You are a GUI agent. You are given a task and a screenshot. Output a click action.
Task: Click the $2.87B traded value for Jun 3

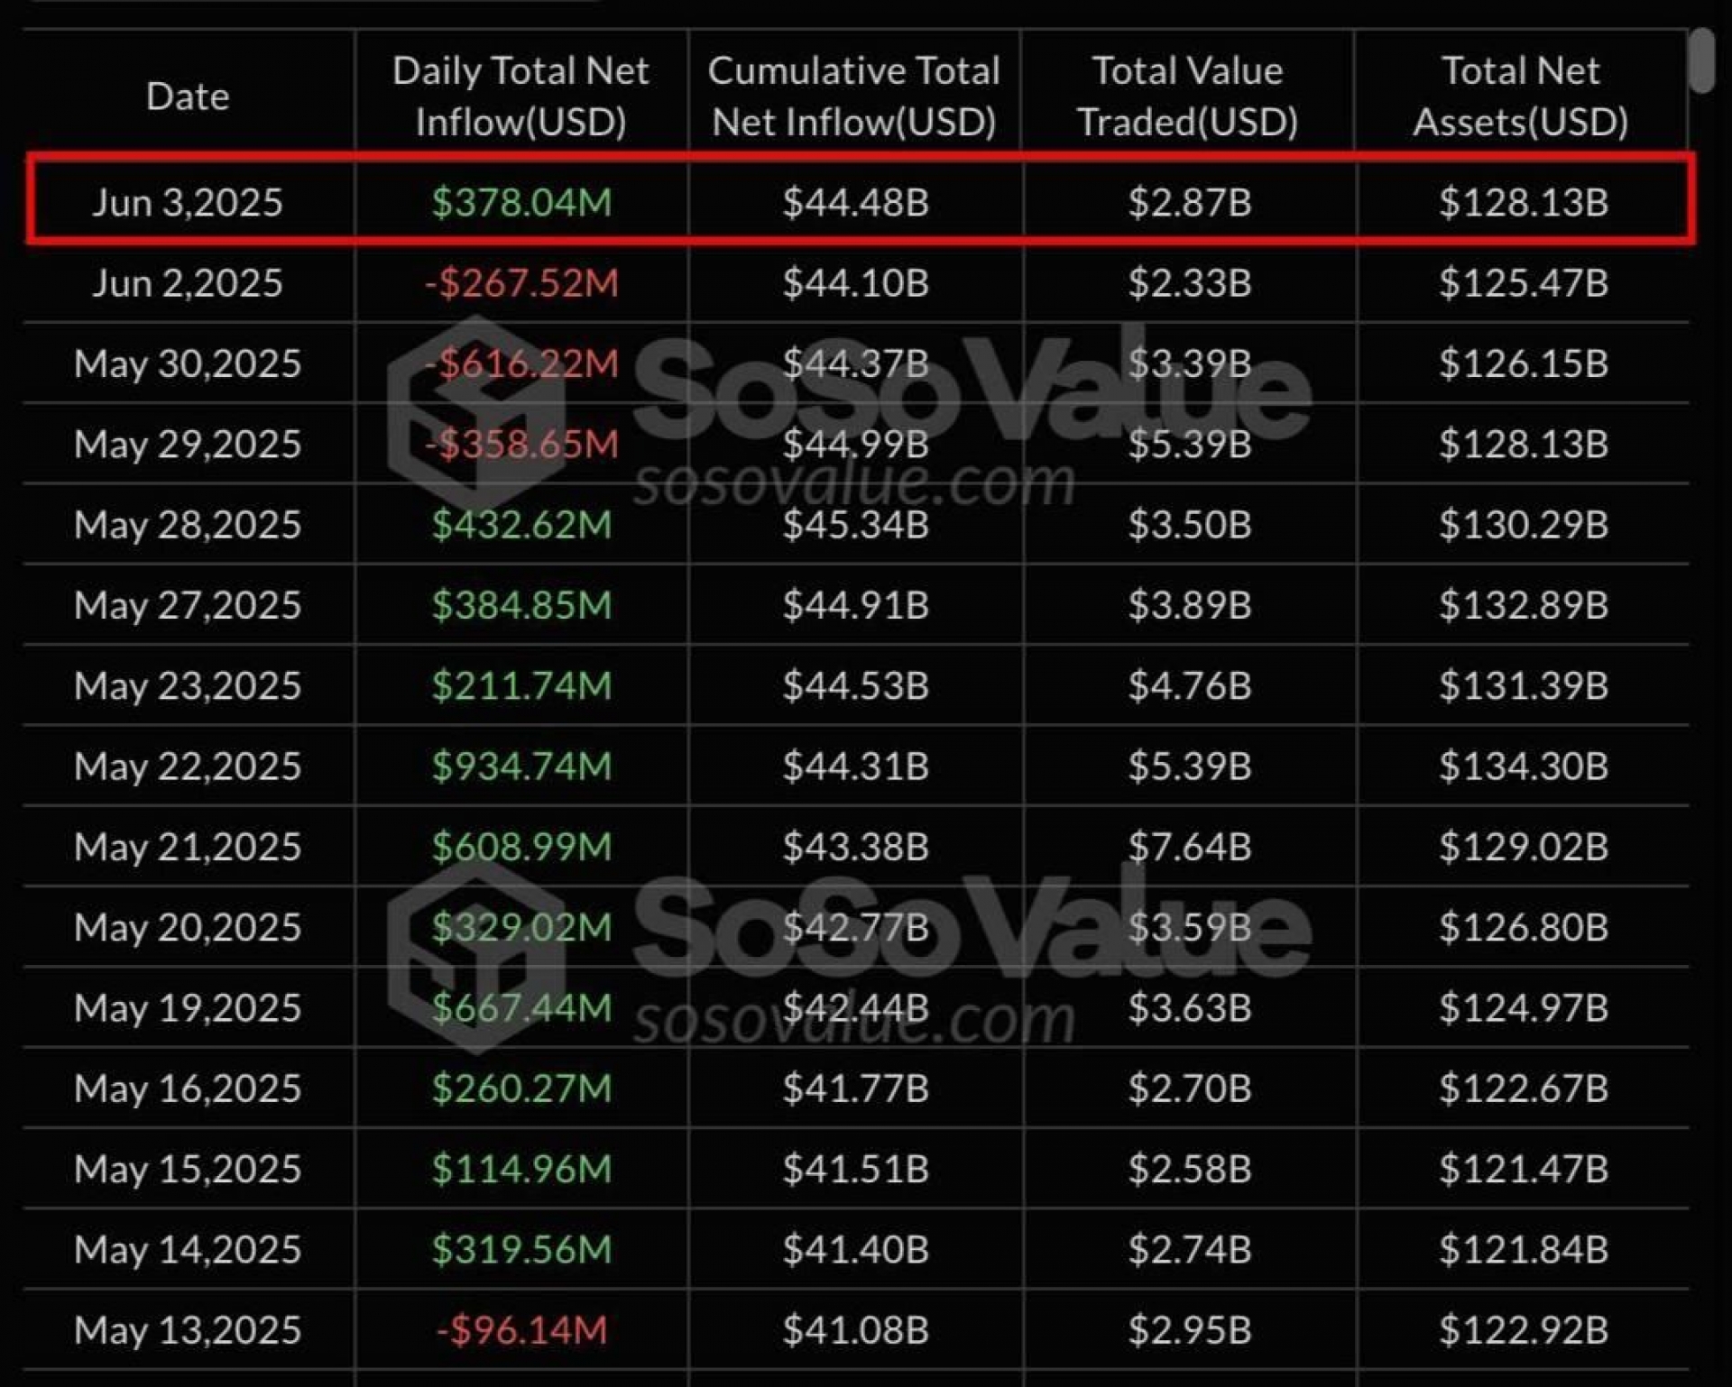point(1189,202)
